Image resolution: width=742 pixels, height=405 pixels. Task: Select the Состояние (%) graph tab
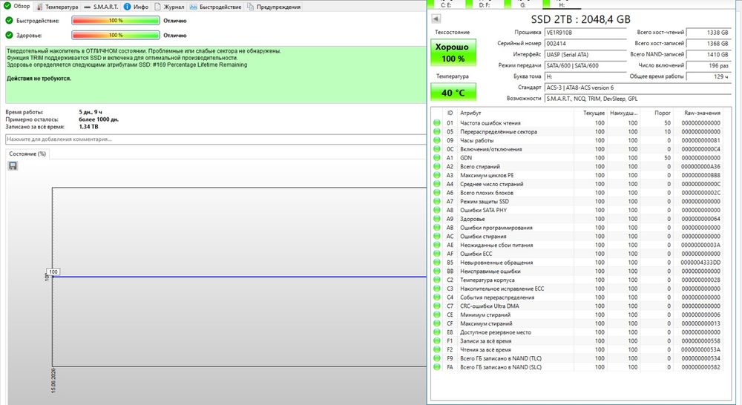coord(27,154)
